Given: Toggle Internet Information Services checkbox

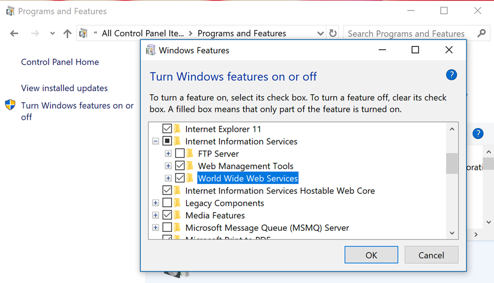Looking at the screenshot, I should coord(167,141).
